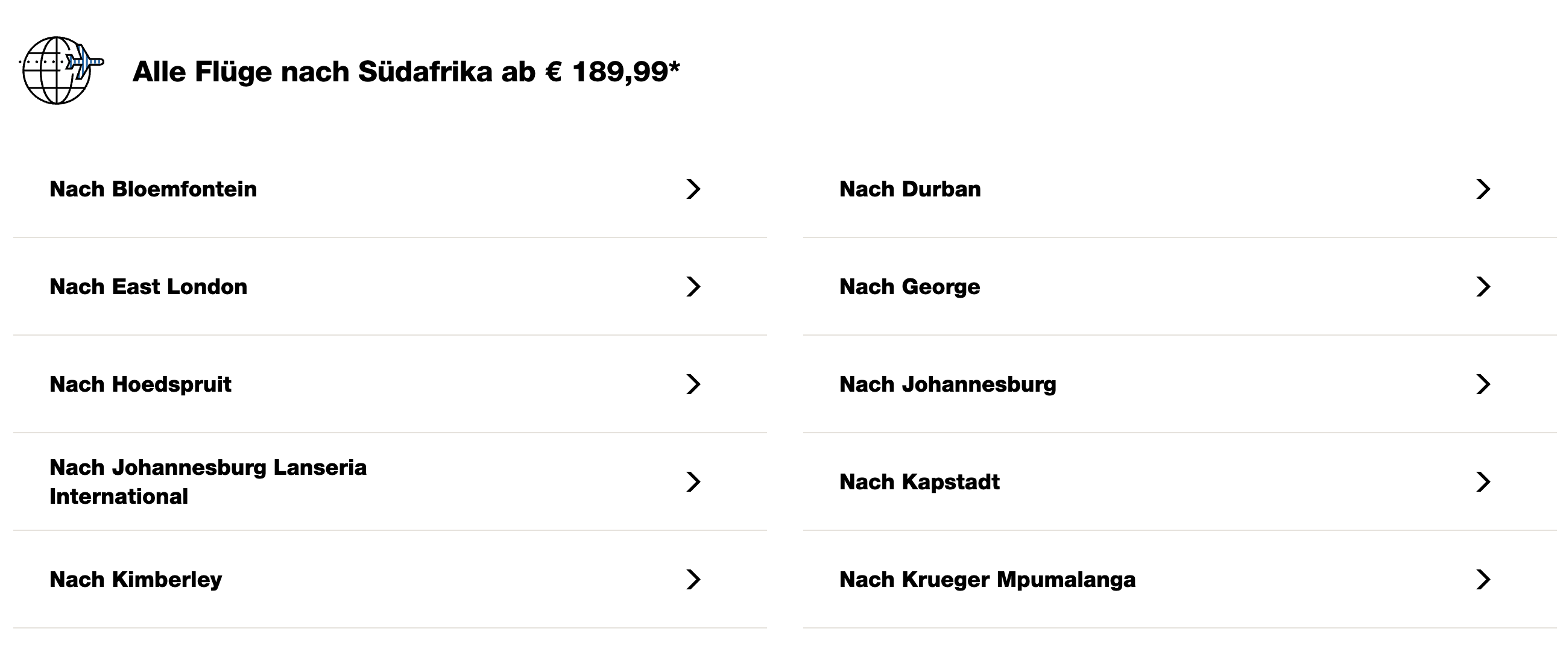Screen dimensions: 1563x652
Task: Select the arrow beside Nach Hoedspruit
Action: [693, 384]
